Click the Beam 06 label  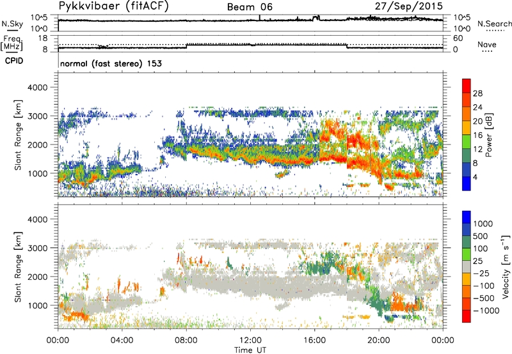250,7
